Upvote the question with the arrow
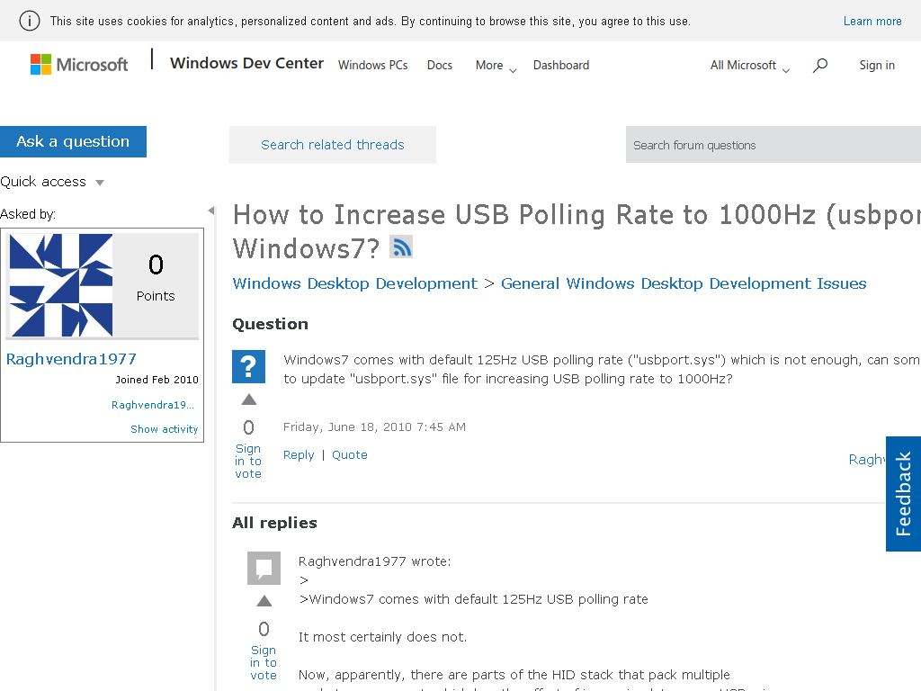 click(x=249, y=399)
